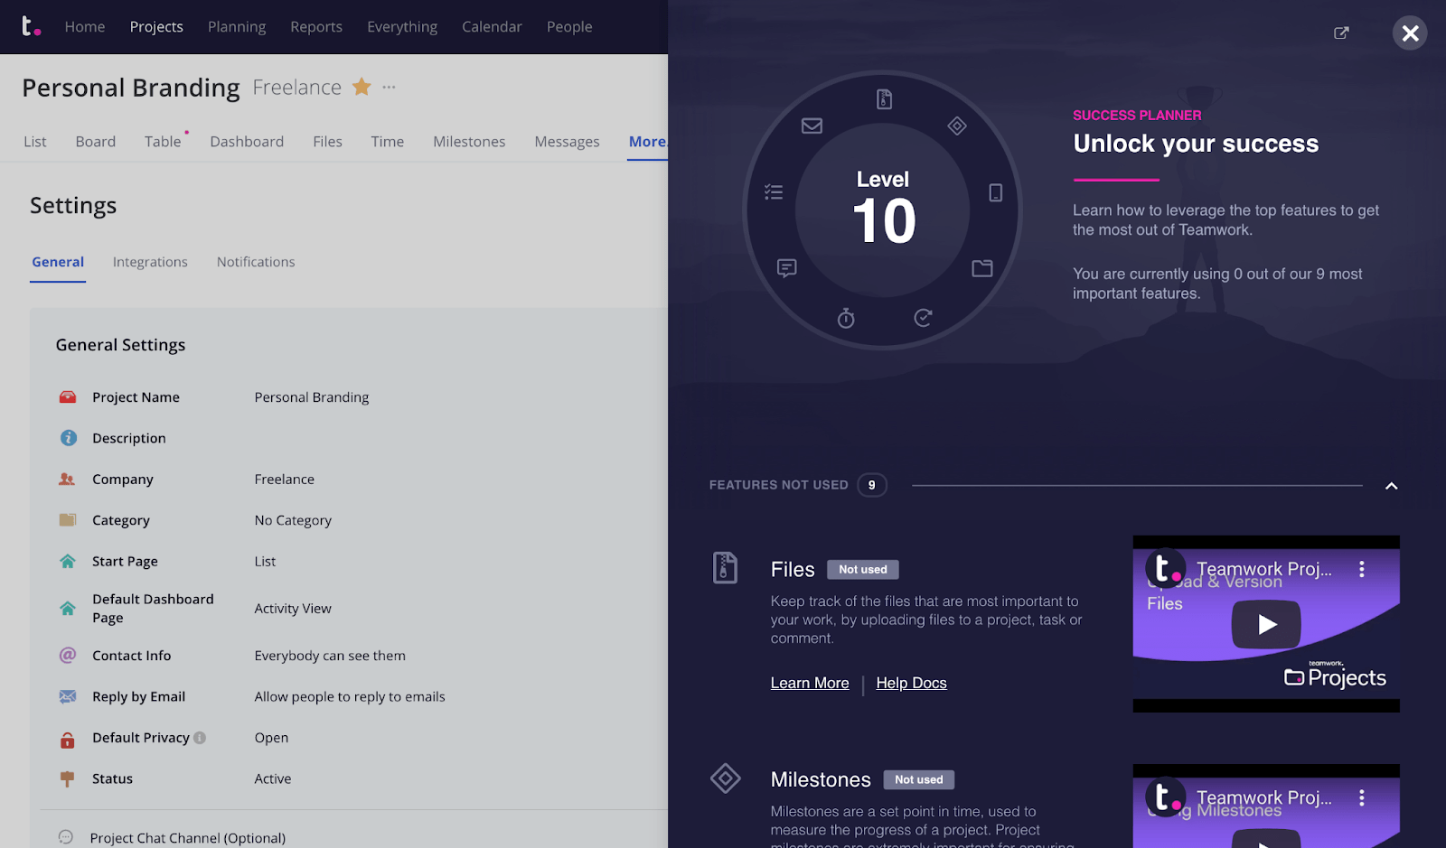The height and width of the screenshot is (848, 1446).
Task: Click the Teamwork logo in the navbar
Action: pos(31,26)
